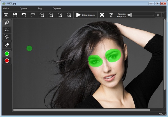Zoom in with the plus magnifier
The width and height of the screenshot is (168, 117).
tap(42, 15)
